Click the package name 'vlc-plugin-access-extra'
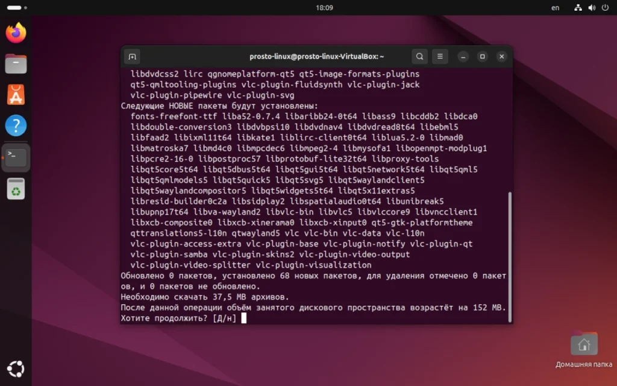This screenshot has width=617, height=386. [x=186, y=244]
